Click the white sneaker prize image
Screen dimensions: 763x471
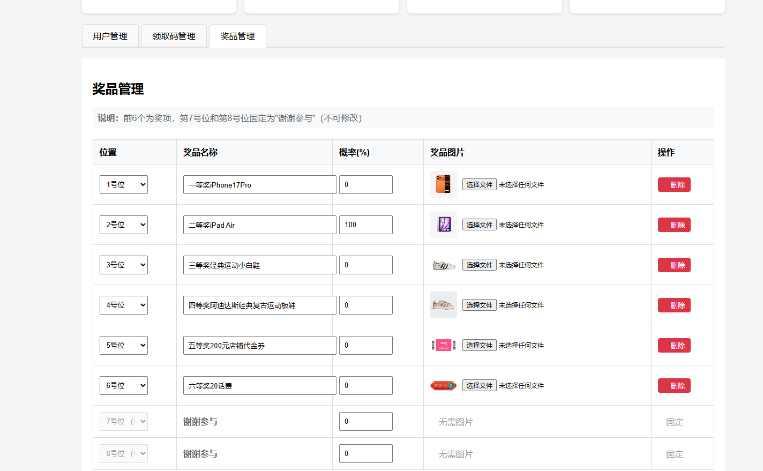(x=443, y=265)
